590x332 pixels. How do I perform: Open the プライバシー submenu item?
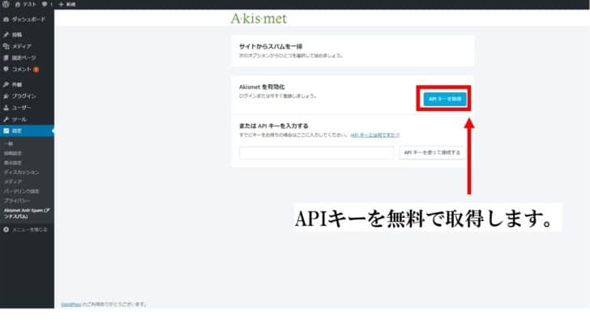click(x=17, y=201)
